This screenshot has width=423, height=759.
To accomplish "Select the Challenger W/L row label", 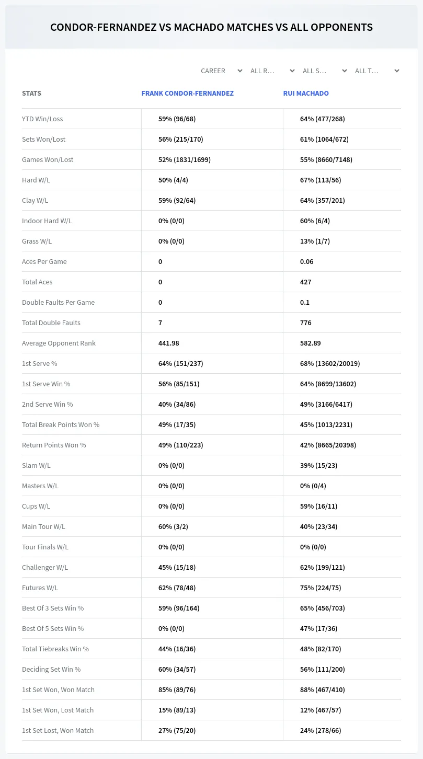I will click(x=45, y=567).
